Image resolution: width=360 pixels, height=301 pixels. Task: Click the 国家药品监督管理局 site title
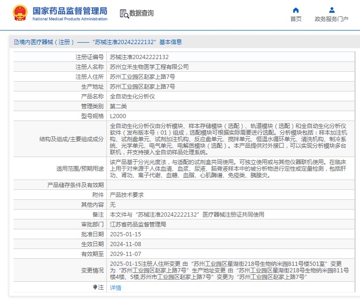[x=70, y=10]
